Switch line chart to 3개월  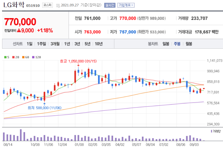pos(55,44)
